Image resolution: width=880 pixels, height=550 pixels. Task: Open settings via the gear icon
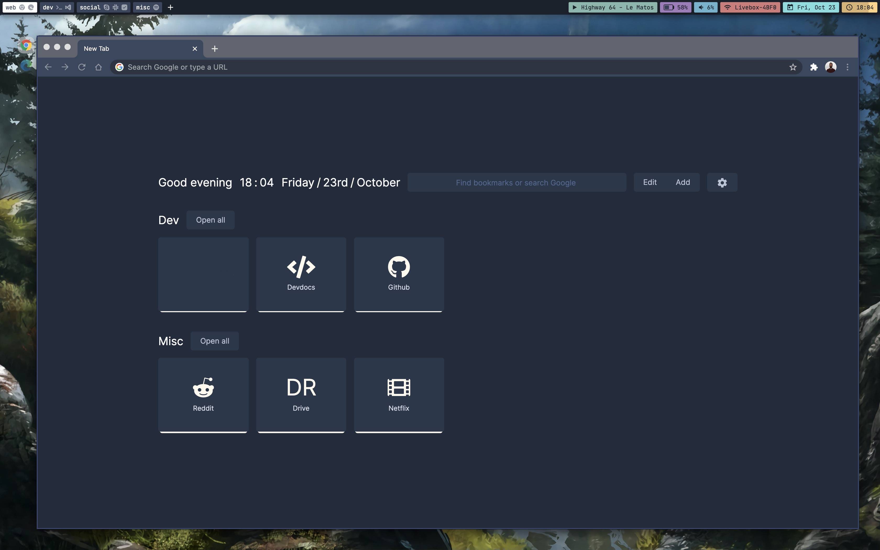[722, 183]
